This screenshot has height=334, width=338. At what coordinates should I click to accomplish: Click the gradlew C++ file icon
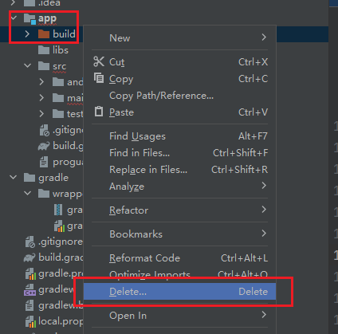(x=29, y=290)
